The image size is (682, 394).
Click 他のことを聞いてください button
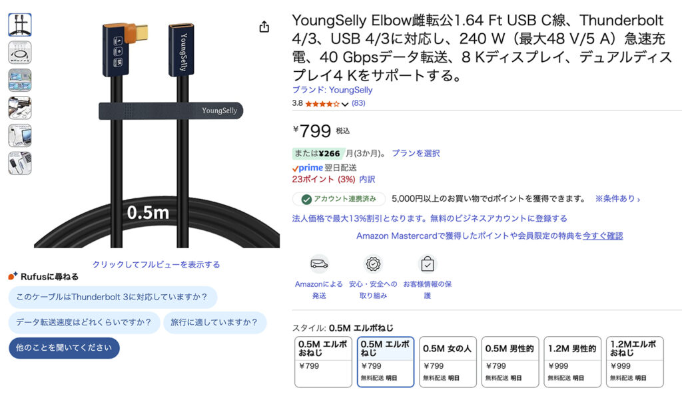pyautogui.click(x=64, y=348)
